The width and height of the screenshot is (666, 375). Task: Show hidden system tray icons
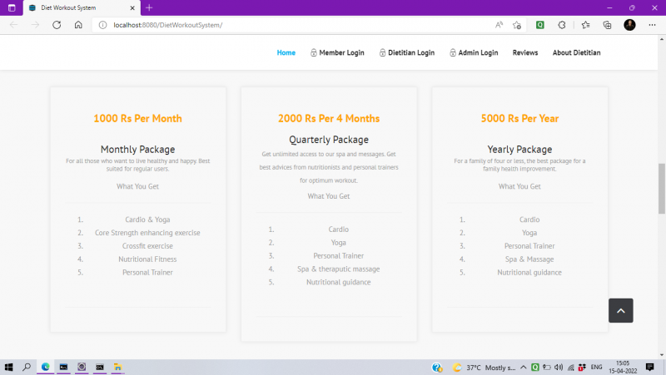coord(524,368)
